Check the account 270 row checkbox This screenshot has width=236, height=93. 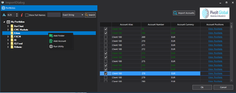point(106,41)
